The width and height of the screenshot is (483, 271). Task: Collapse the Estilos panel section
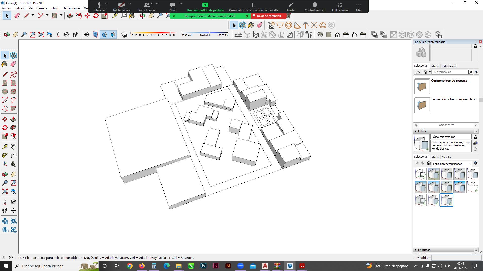tap(415, 131)
